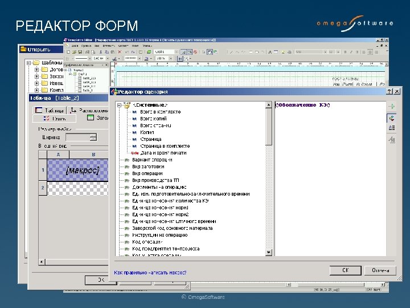Screen dimensions: 410x308
Task: Expand 'Заказ' folder in Open dialog
Action: click(36, 76)
